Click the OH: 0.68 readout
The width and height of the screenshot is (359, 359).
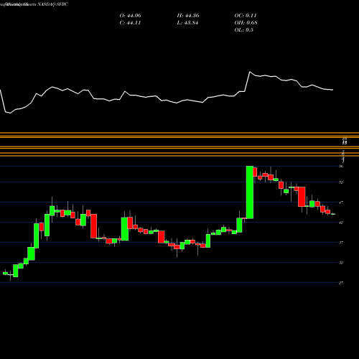pyautogui.click(x=246, y=23)
